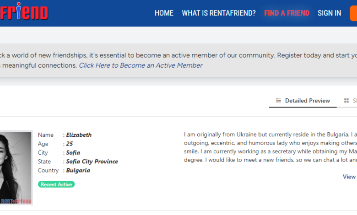Click the View link under Elizabeth's description
The image size is (357, 215).
coord(350,177)
